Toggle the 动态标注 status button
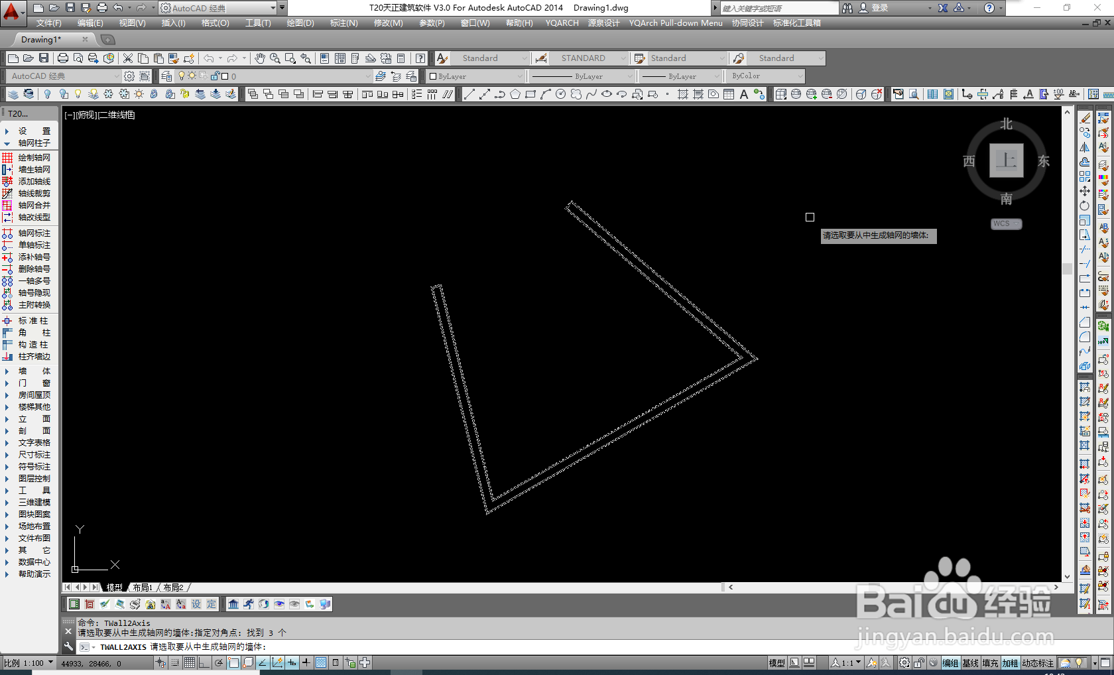 click(1038, 663)
